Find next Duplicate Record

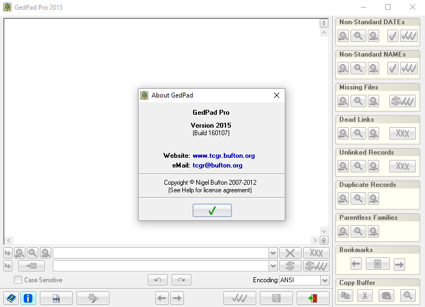[x=373, y=199]
